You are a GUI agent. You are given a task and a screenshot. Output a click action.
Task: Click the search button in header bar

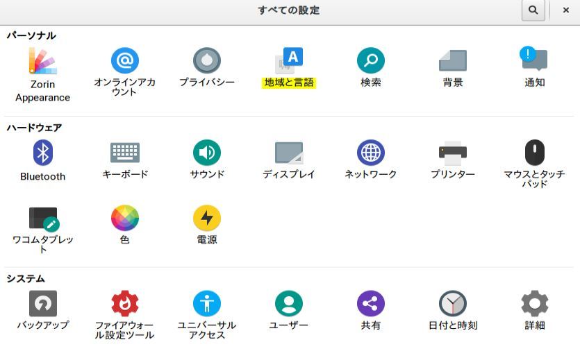533,10
